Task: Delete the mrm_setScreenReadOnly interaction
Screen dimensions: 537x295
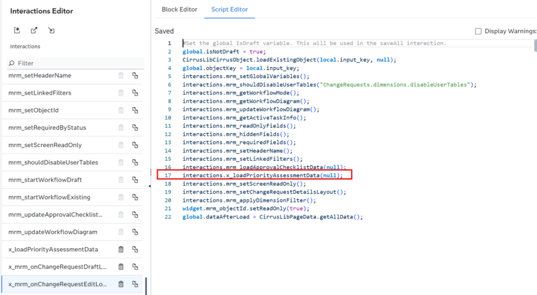Action: pyautogui.click(x=121, y=145)
